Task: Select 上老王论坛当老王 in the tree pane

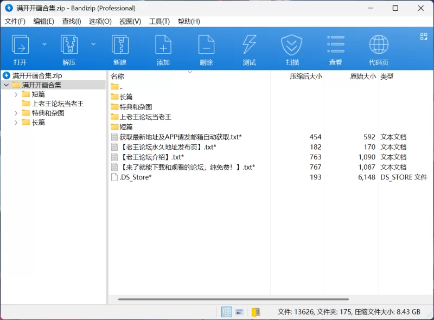Action: click(x=58, y=104)
